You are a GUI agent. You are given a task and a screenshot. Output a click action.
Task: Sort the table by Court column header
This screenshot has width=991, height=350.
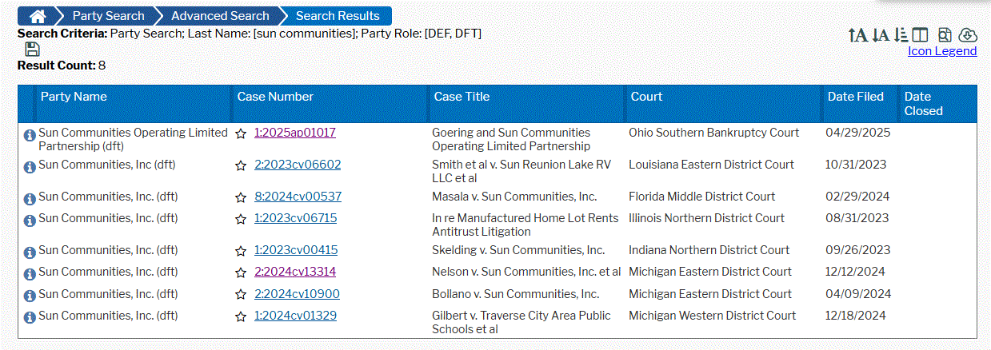pos(646,97)
